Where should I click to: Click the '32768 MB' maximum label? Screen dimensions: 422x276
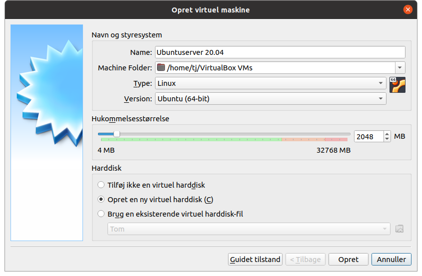[333, 150]
